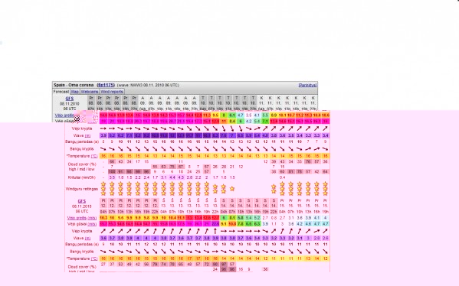Select the white 3.5 wind speed cell

pyautogui.click(x=249, y=115)
